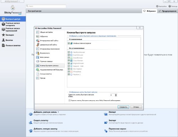This screenshot has height=137, width=178.
Task: Uncheck Windows Internet Explorer checkbox
Action: coord(69,43)
